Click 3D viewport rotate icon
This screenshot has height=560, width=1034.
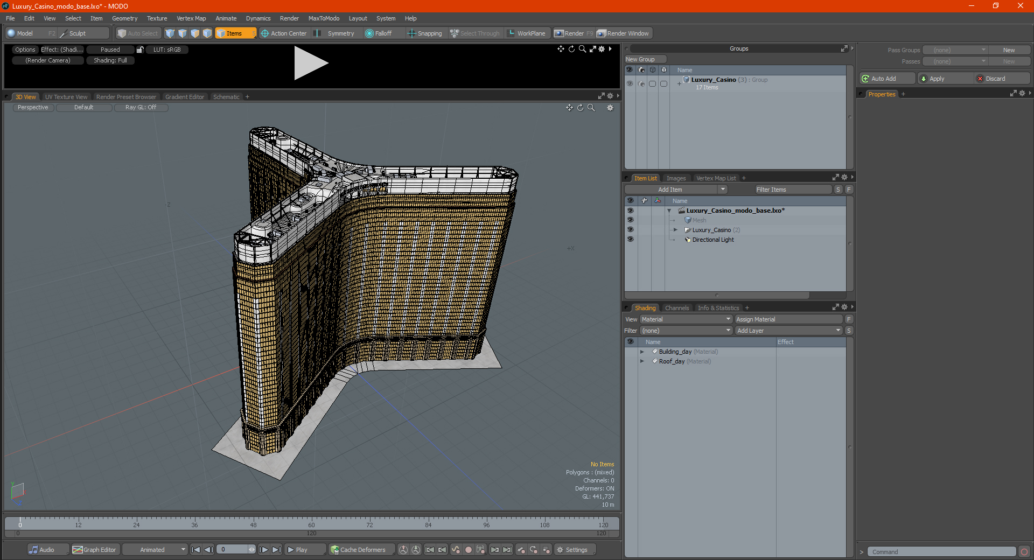click(x=580, y=108)
